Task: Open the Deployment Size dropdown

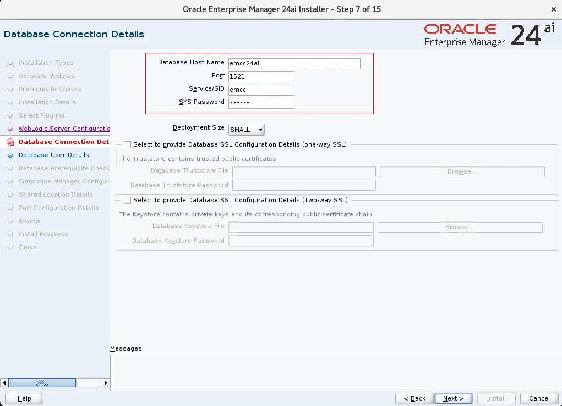Action: click(x=246, y=129)
